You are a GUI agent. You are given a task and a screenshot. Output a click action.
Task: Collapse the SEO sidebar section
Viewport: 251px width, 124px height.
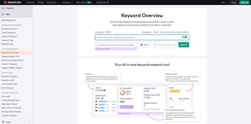pyautogui.click(x=29, y=14)
